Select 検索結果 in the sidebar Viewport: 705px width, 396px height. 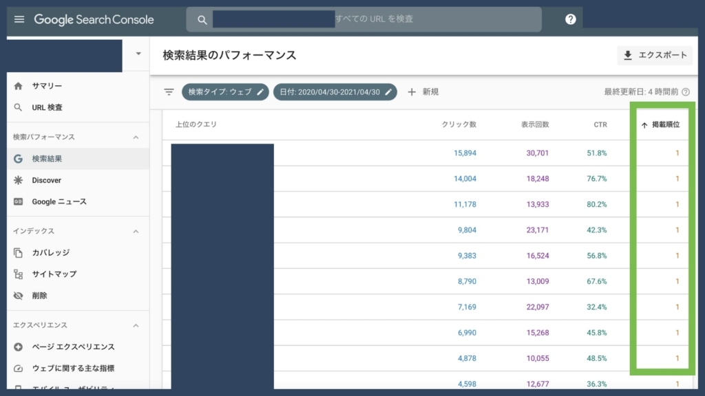78,159
